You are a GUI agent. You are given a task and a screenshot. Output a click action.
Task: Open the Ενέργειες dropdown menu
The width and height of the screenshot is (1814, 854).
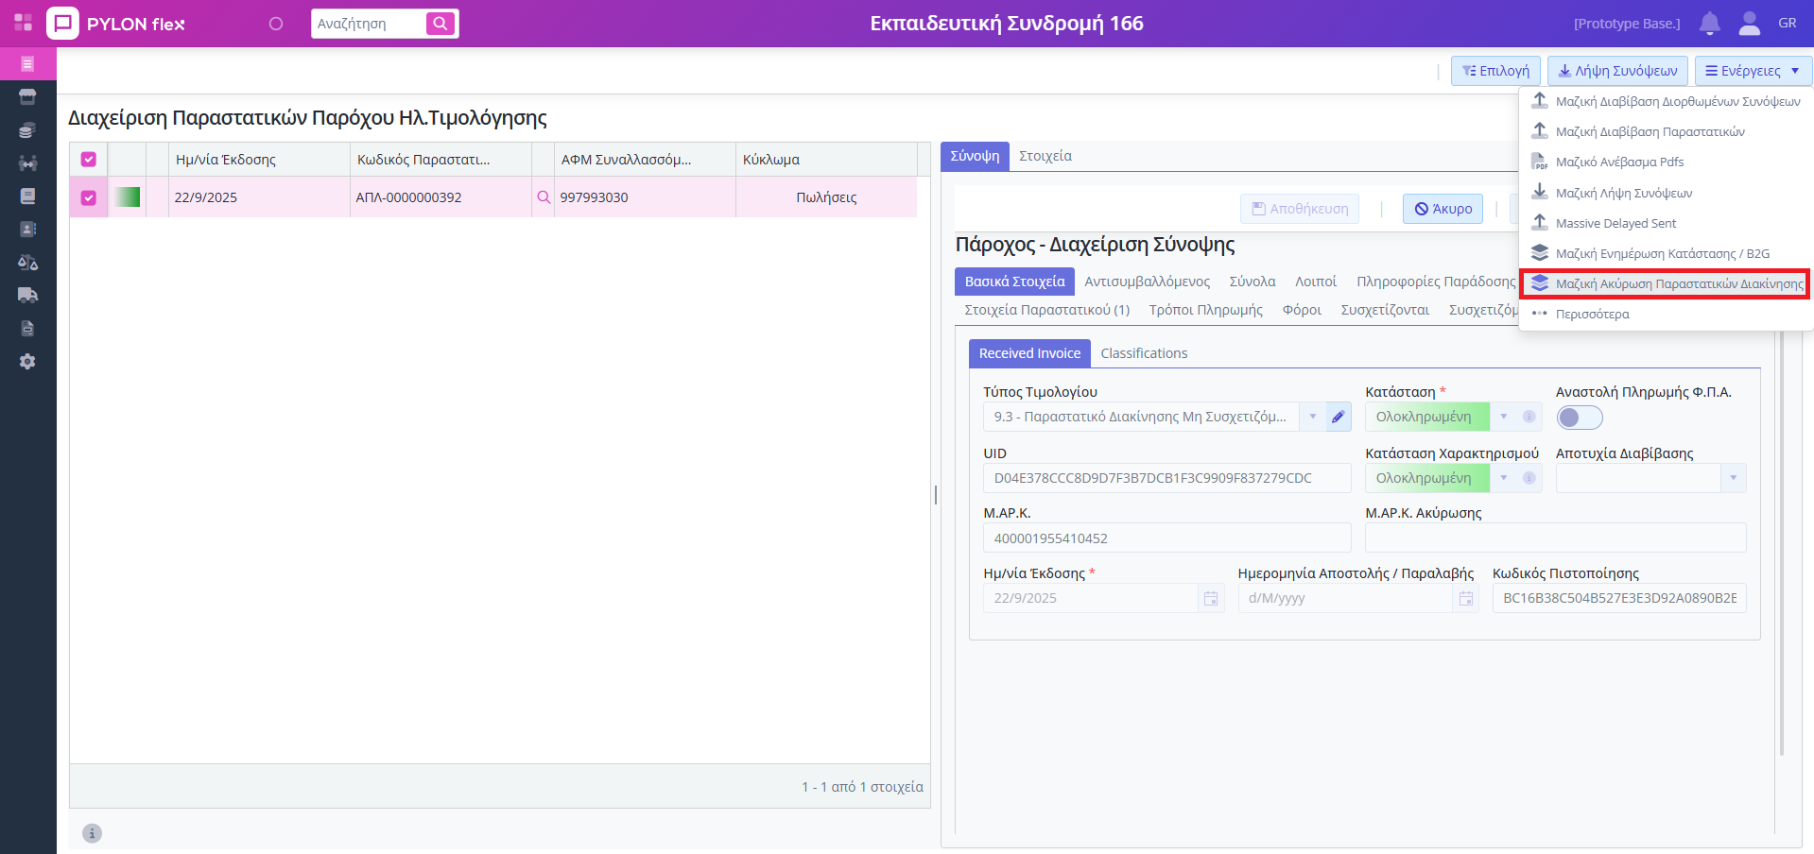(1753, 71)
